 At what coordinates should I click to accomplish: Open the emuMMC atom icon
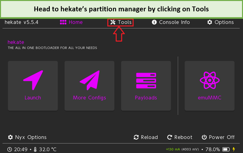[210, 80]
